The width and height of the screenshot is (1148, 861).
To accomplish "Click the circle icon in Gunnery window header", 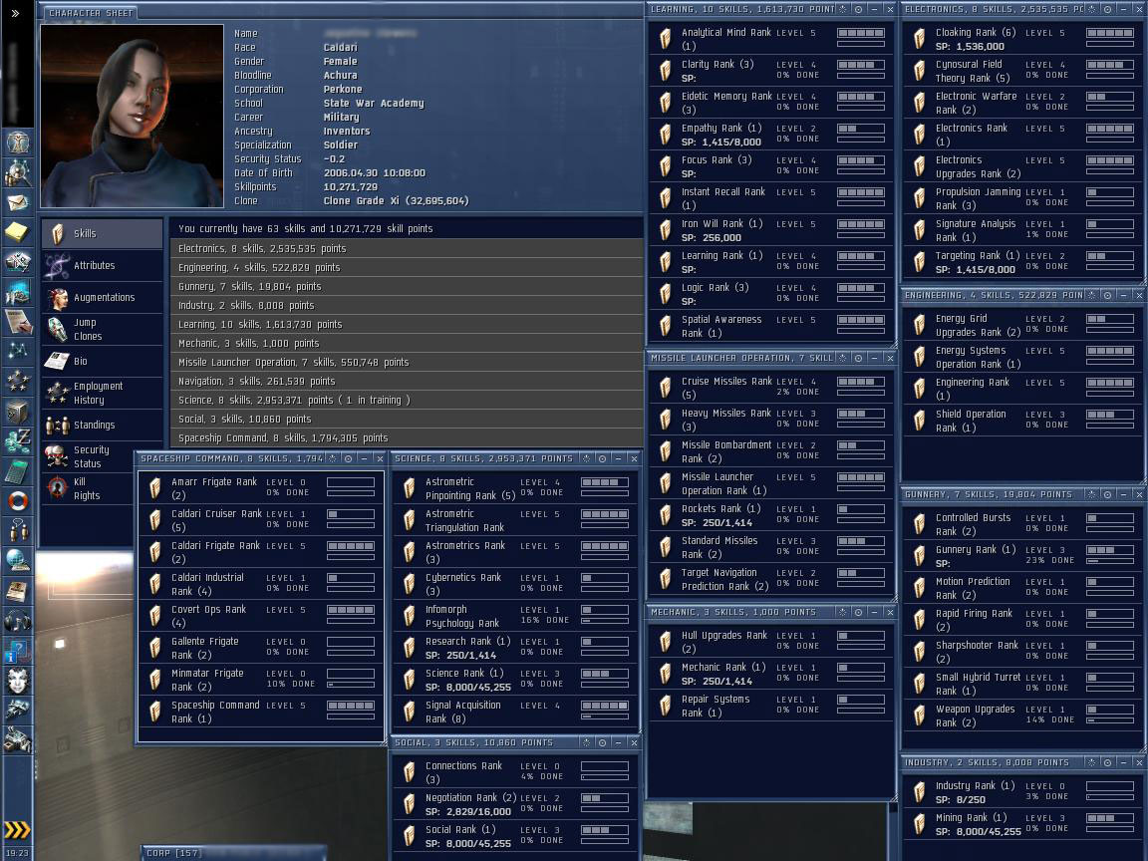I will (1108, 495).
